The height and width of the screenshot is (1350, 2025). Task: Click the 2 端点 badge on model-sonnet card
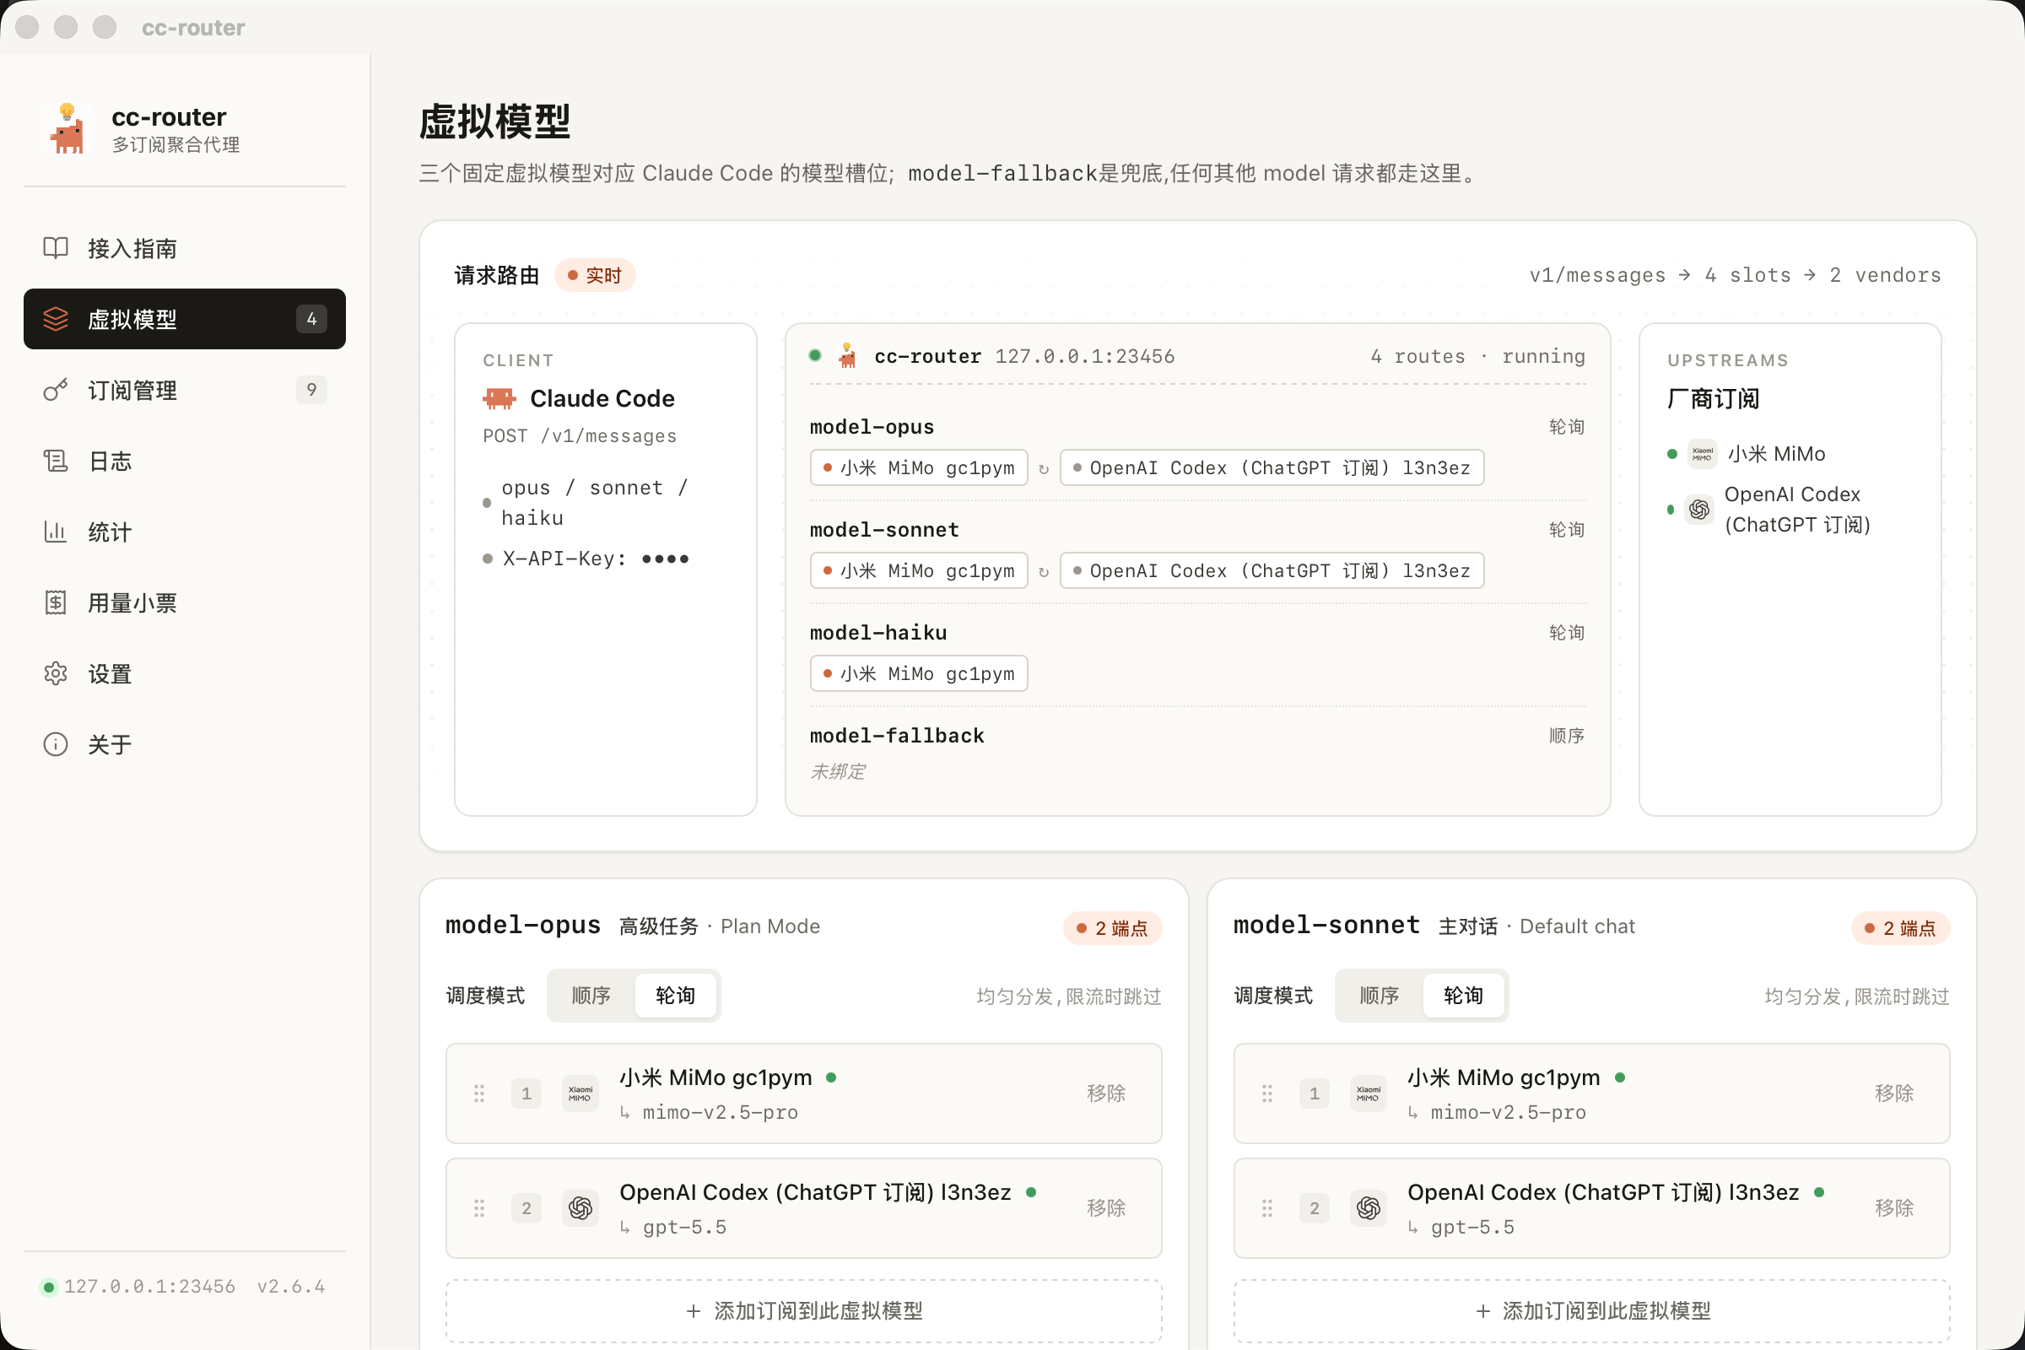point(1900,928)
